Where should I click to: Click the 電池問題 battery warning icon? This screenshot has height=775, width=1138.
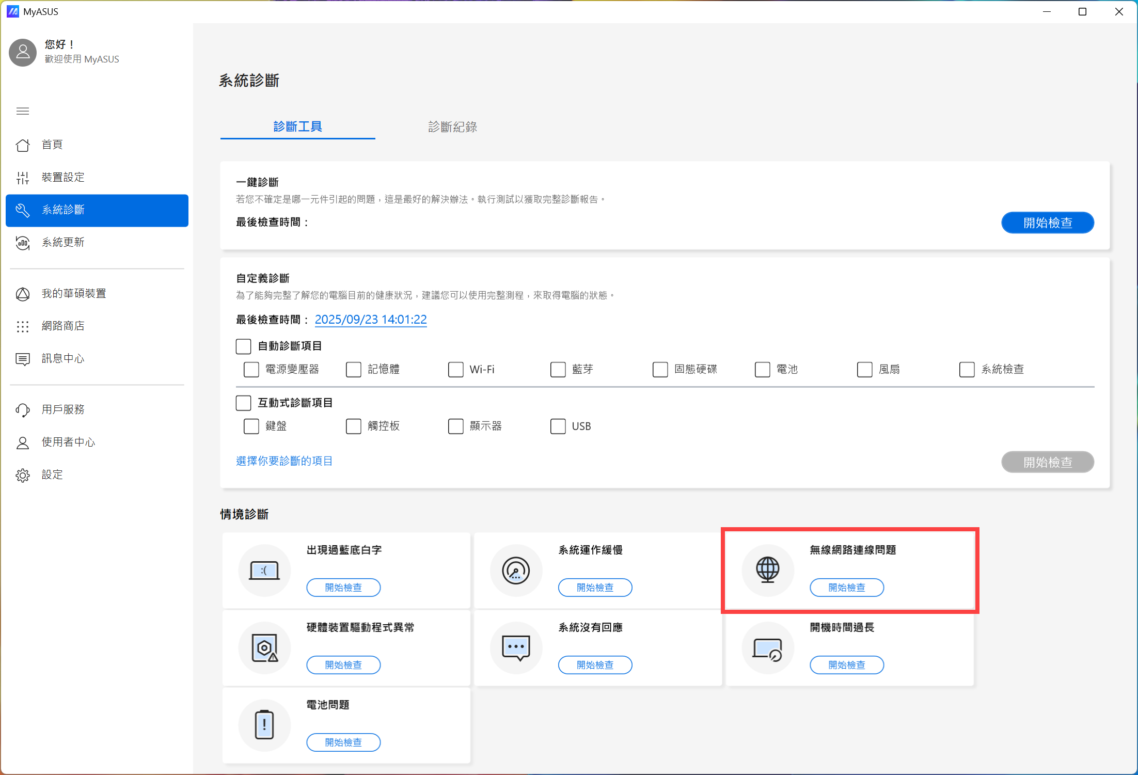tap(264, 724)
